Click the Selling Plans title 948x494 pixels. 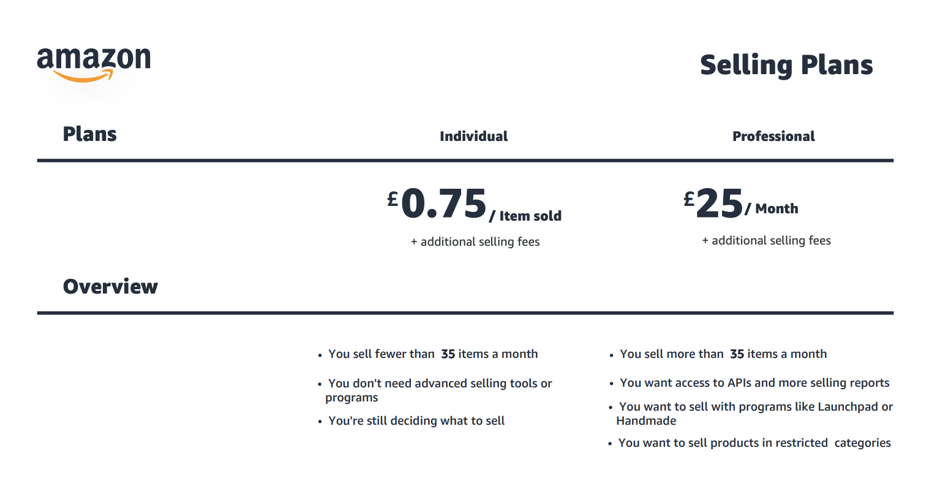pyautogui.click(x=786, y=66)
